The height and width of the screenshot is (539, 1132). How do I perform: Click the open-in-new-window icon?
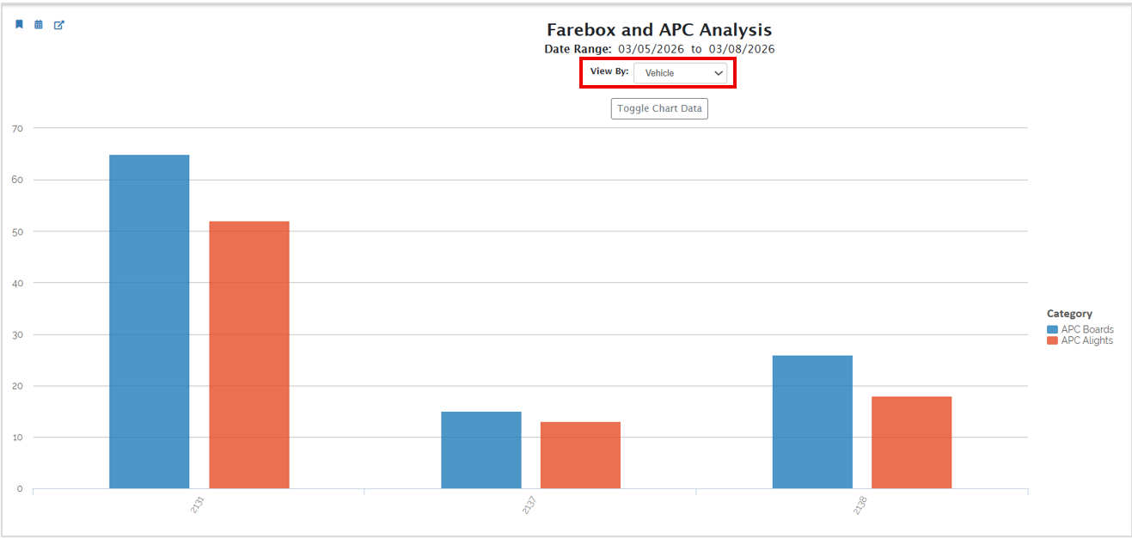(59, 25)
